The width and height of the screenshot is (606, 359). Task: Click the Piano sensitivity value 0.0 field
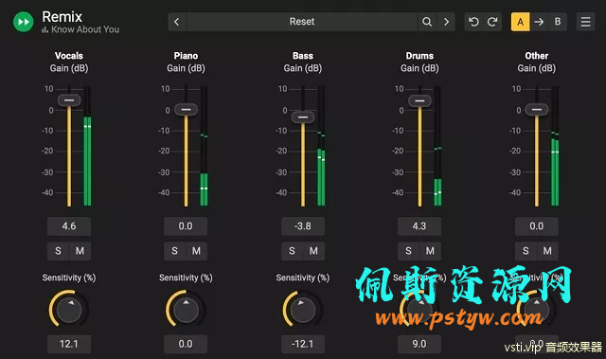pos(186,344)
